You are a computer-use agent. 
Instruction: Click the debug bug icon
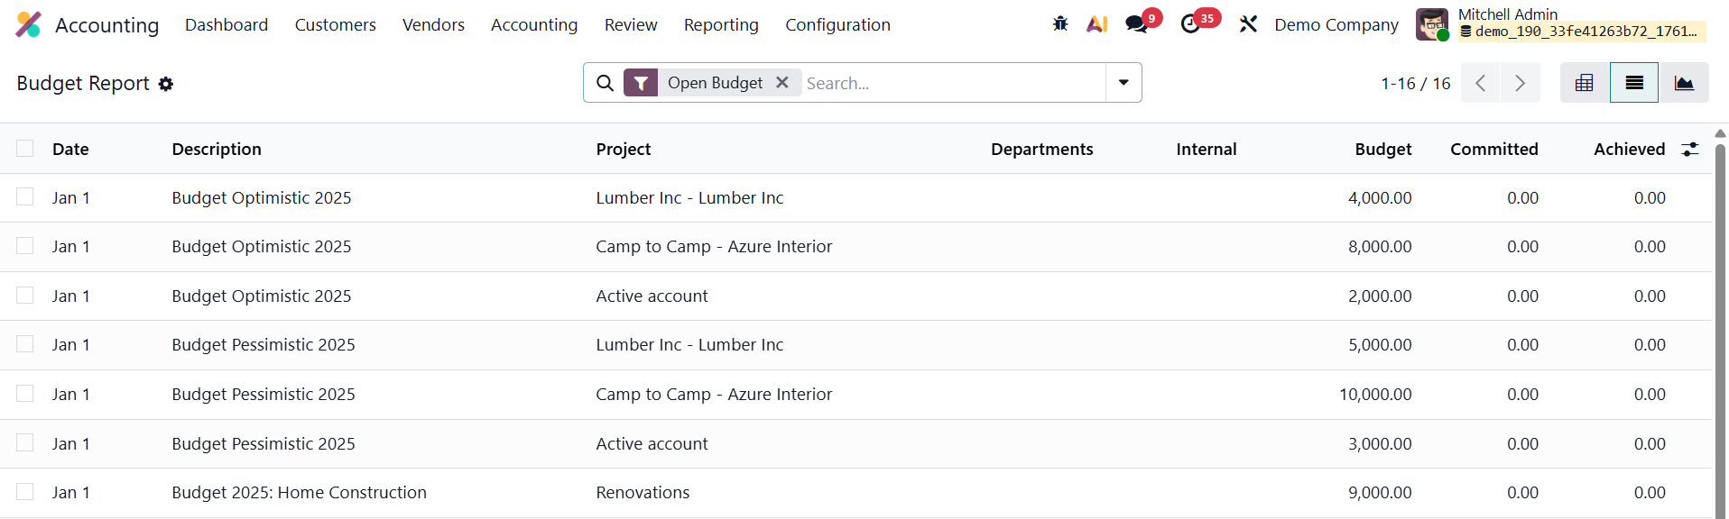[1060, 24]
